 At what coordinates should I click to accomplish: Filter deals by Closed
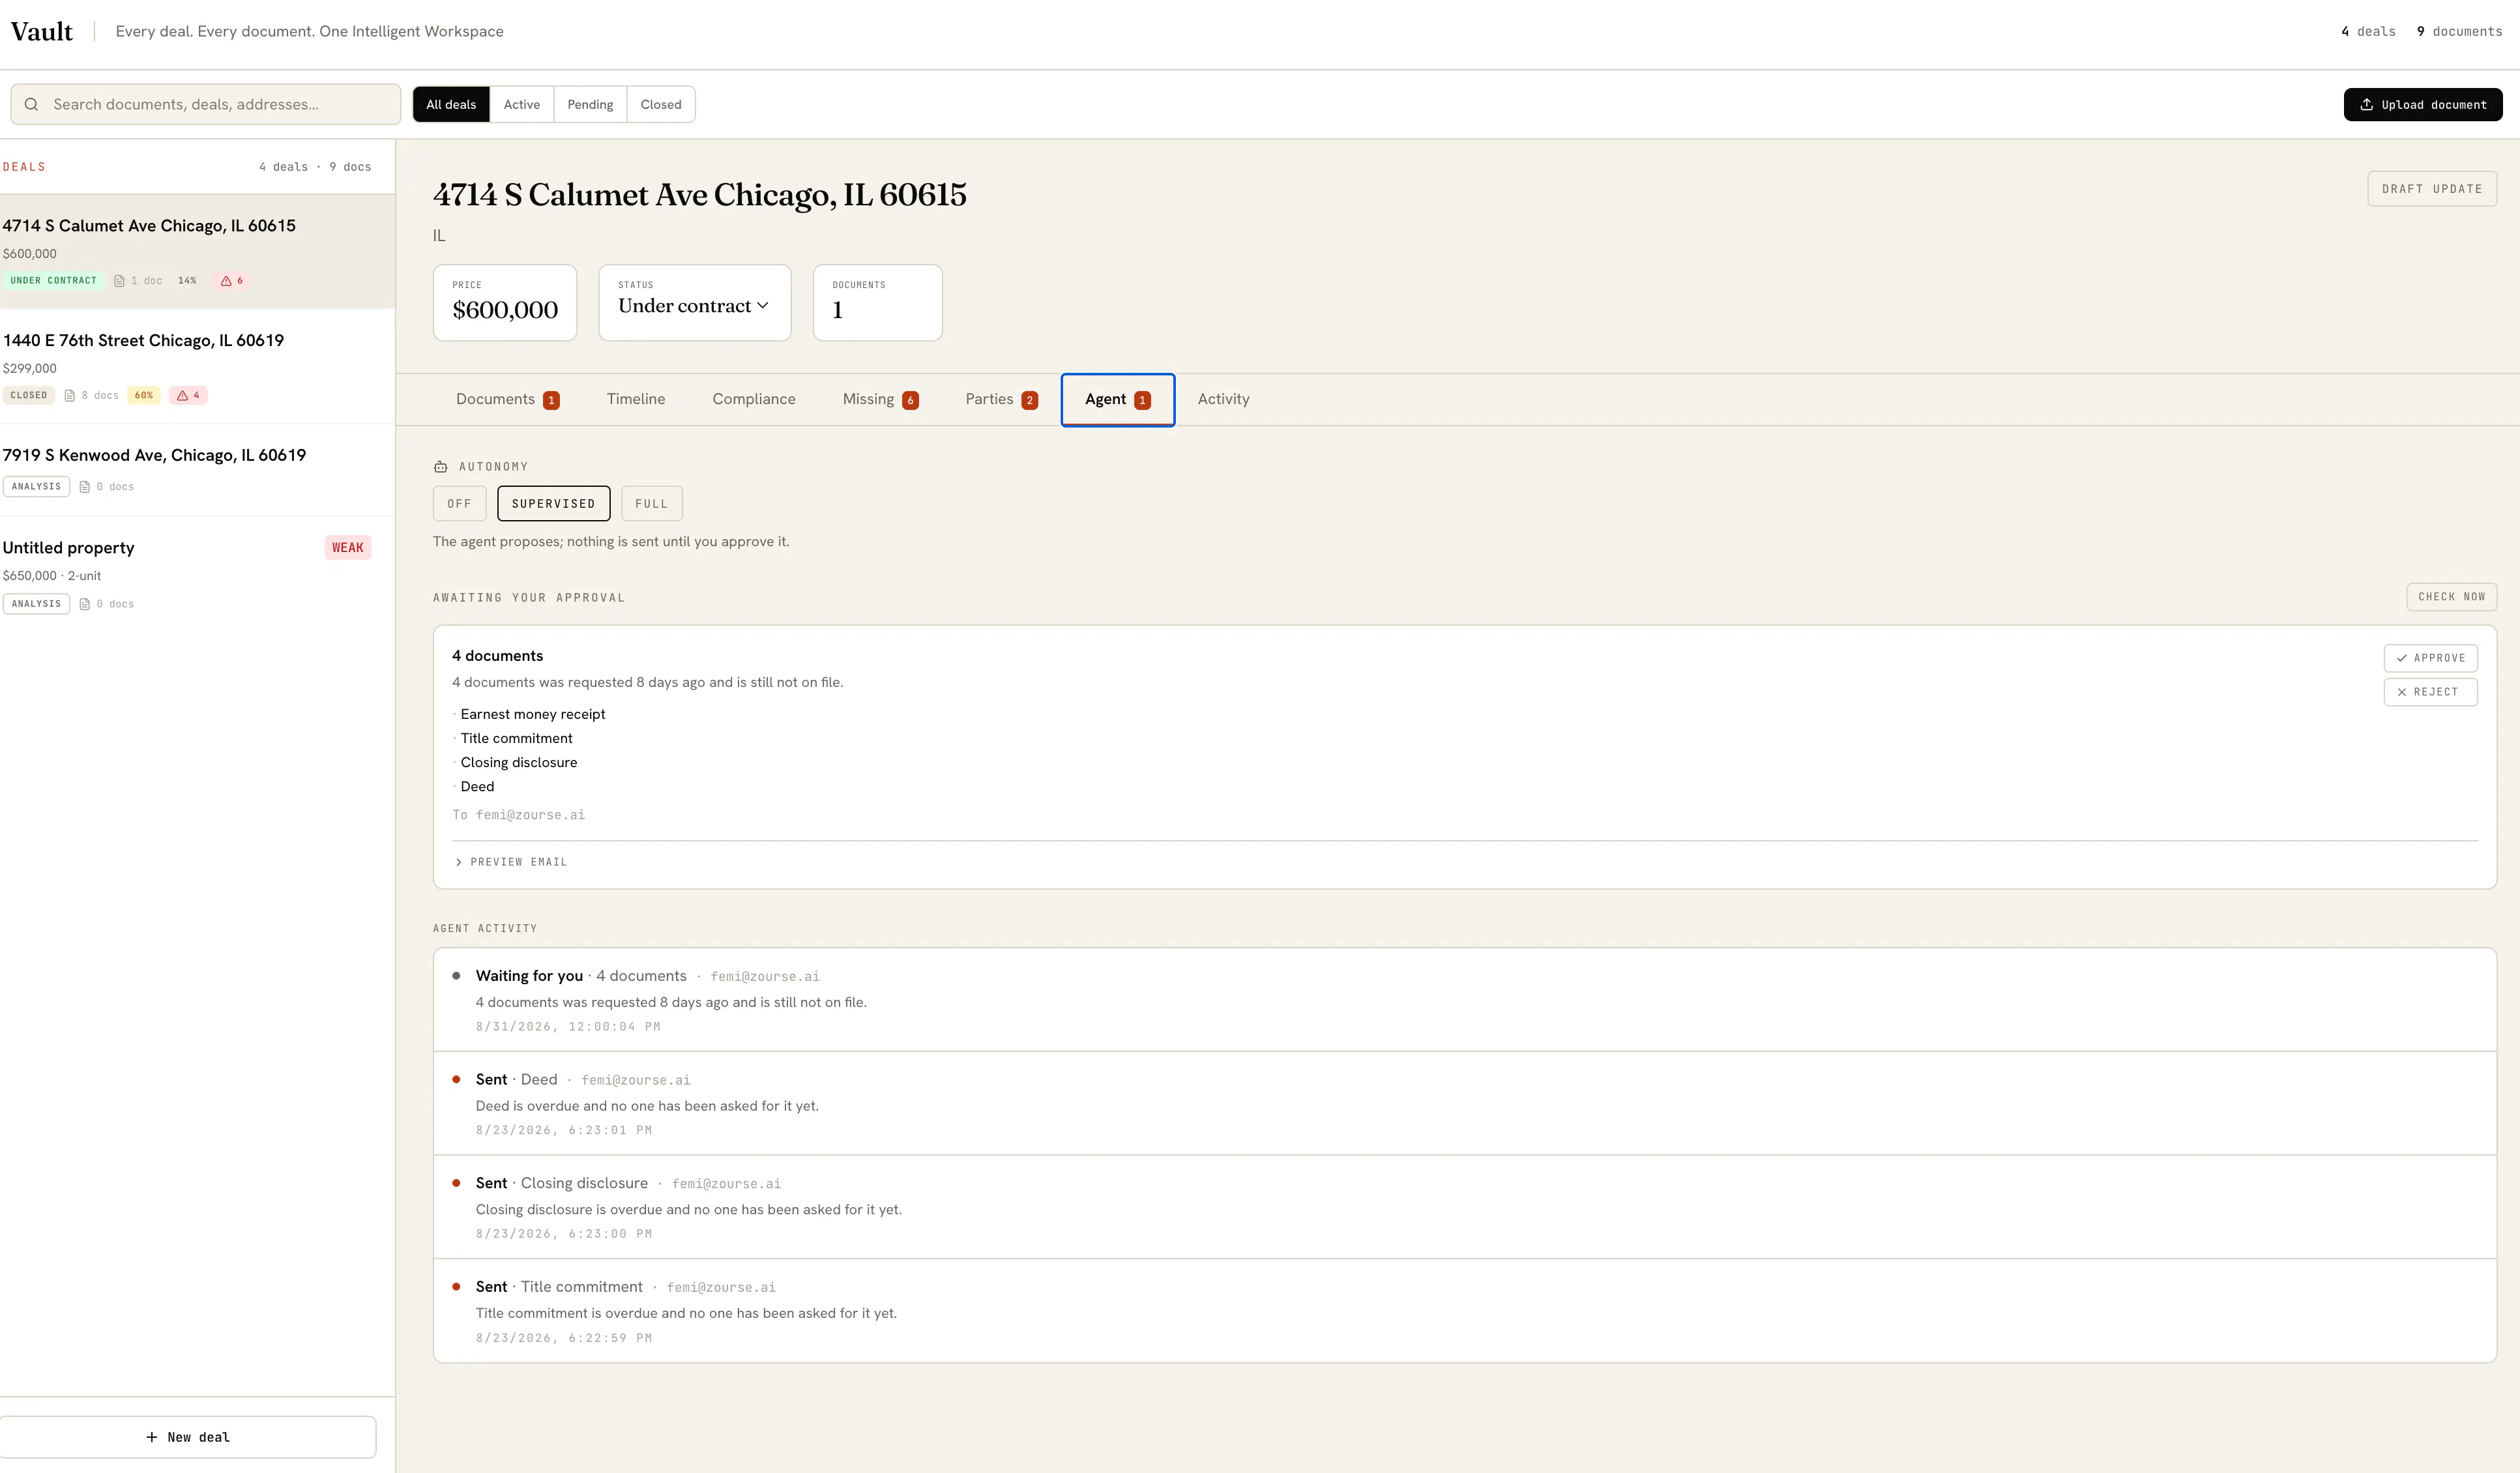[660, 104]
